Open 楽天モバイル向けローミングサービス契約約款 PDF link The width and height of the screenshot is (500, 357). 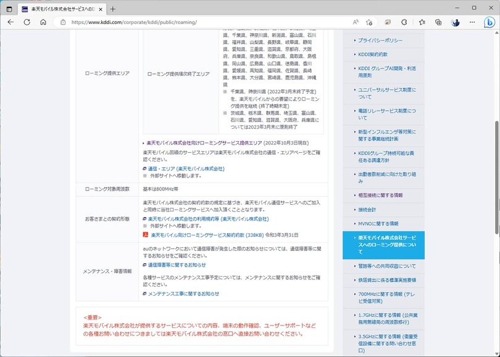tap(207, 235)
